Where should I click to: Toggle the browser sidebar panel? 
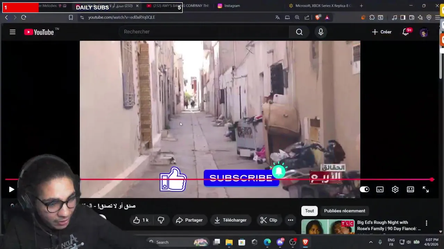point(403,17)
